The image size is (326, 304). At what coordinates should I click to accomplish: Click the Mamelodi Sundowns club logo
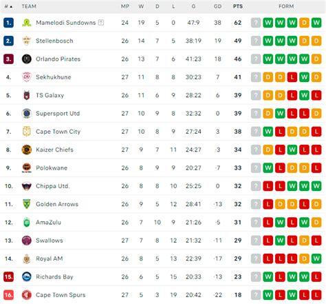click(27, 23)
